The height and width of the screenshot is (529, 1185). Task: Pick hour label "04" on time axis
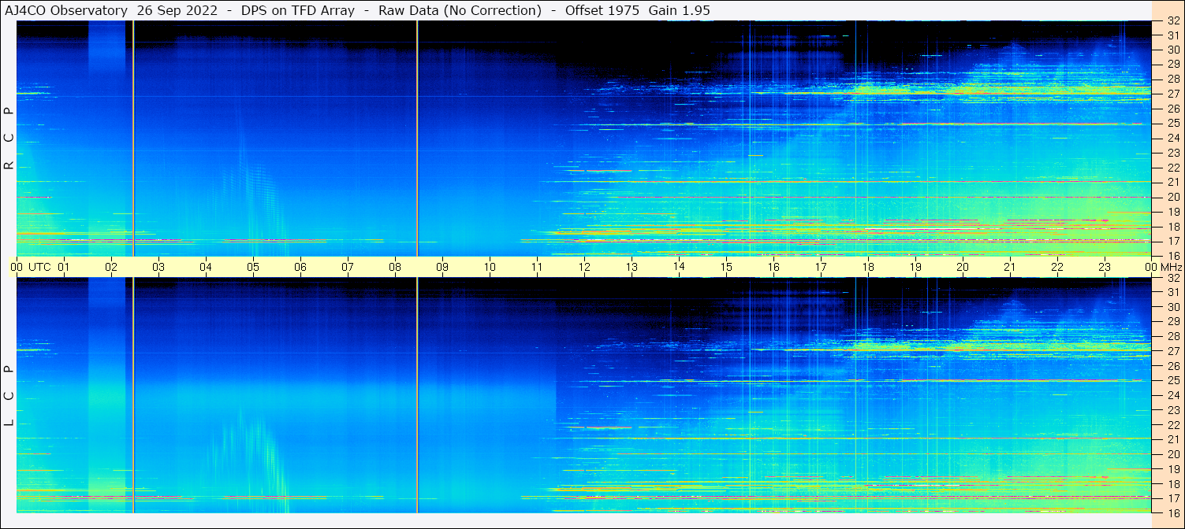[x=206, y=267]
